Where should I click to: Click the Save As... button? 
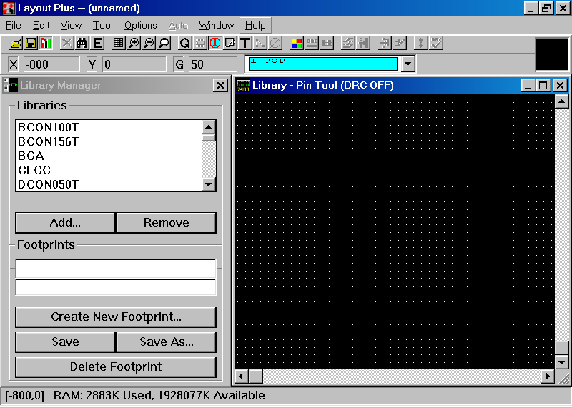click(x=167, y=342)
